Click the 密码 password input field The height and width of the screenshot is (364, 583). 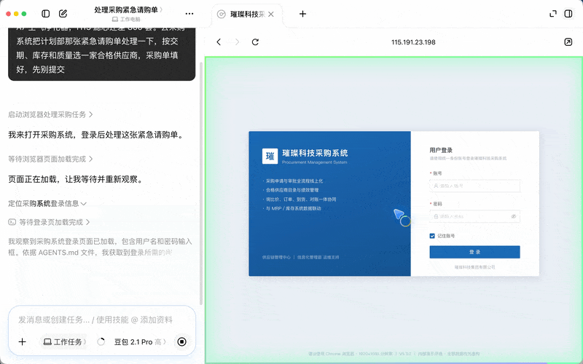pyautogui.click(x=475, y=216)
